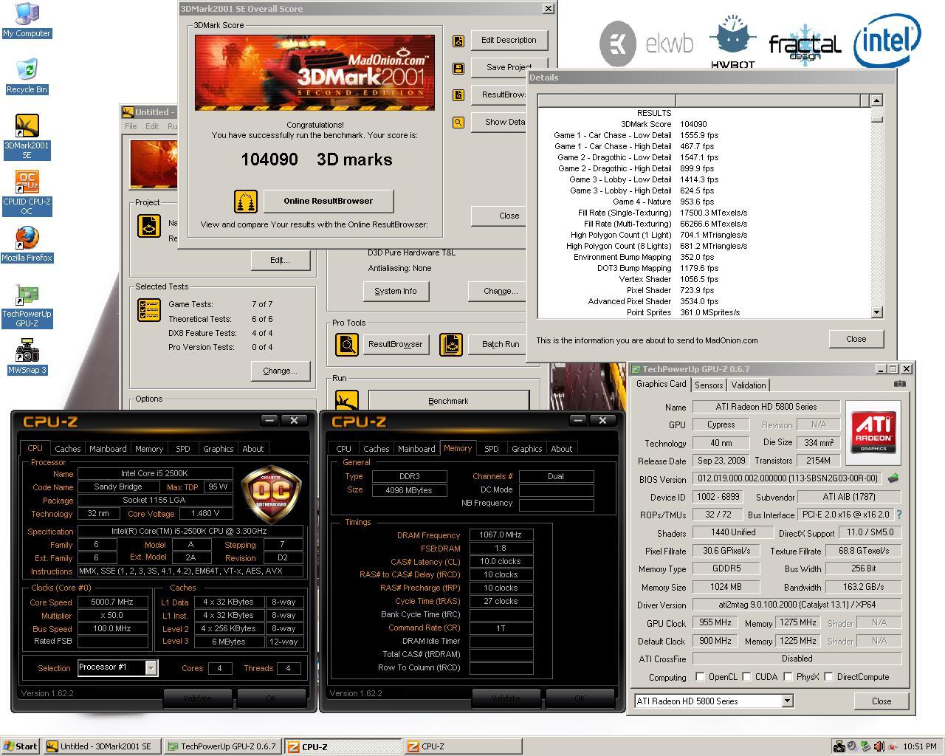Click the System Info button
945x756 pixels.
396,291
